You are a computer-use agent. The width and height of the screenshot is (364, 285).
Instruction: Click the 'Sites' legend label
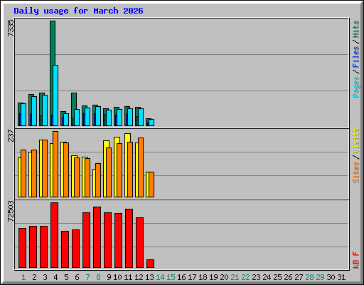(x=356, y=172)
